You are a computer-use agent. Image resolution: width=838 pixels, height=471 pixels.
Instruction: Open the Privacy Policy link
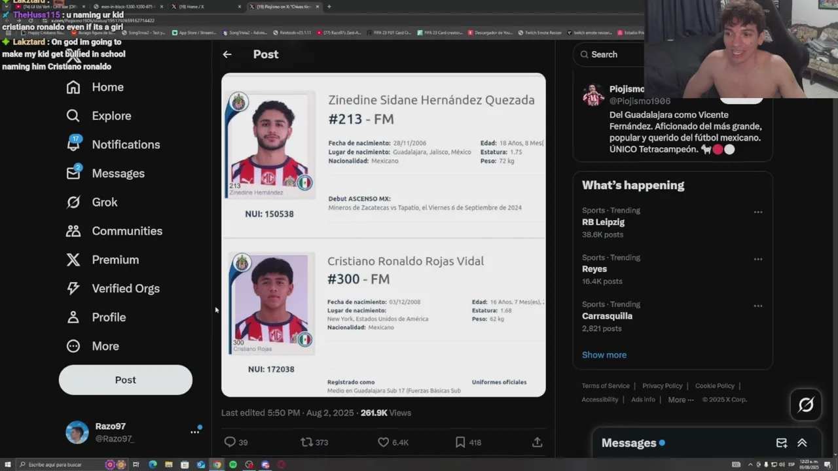[x=662, y=386]
